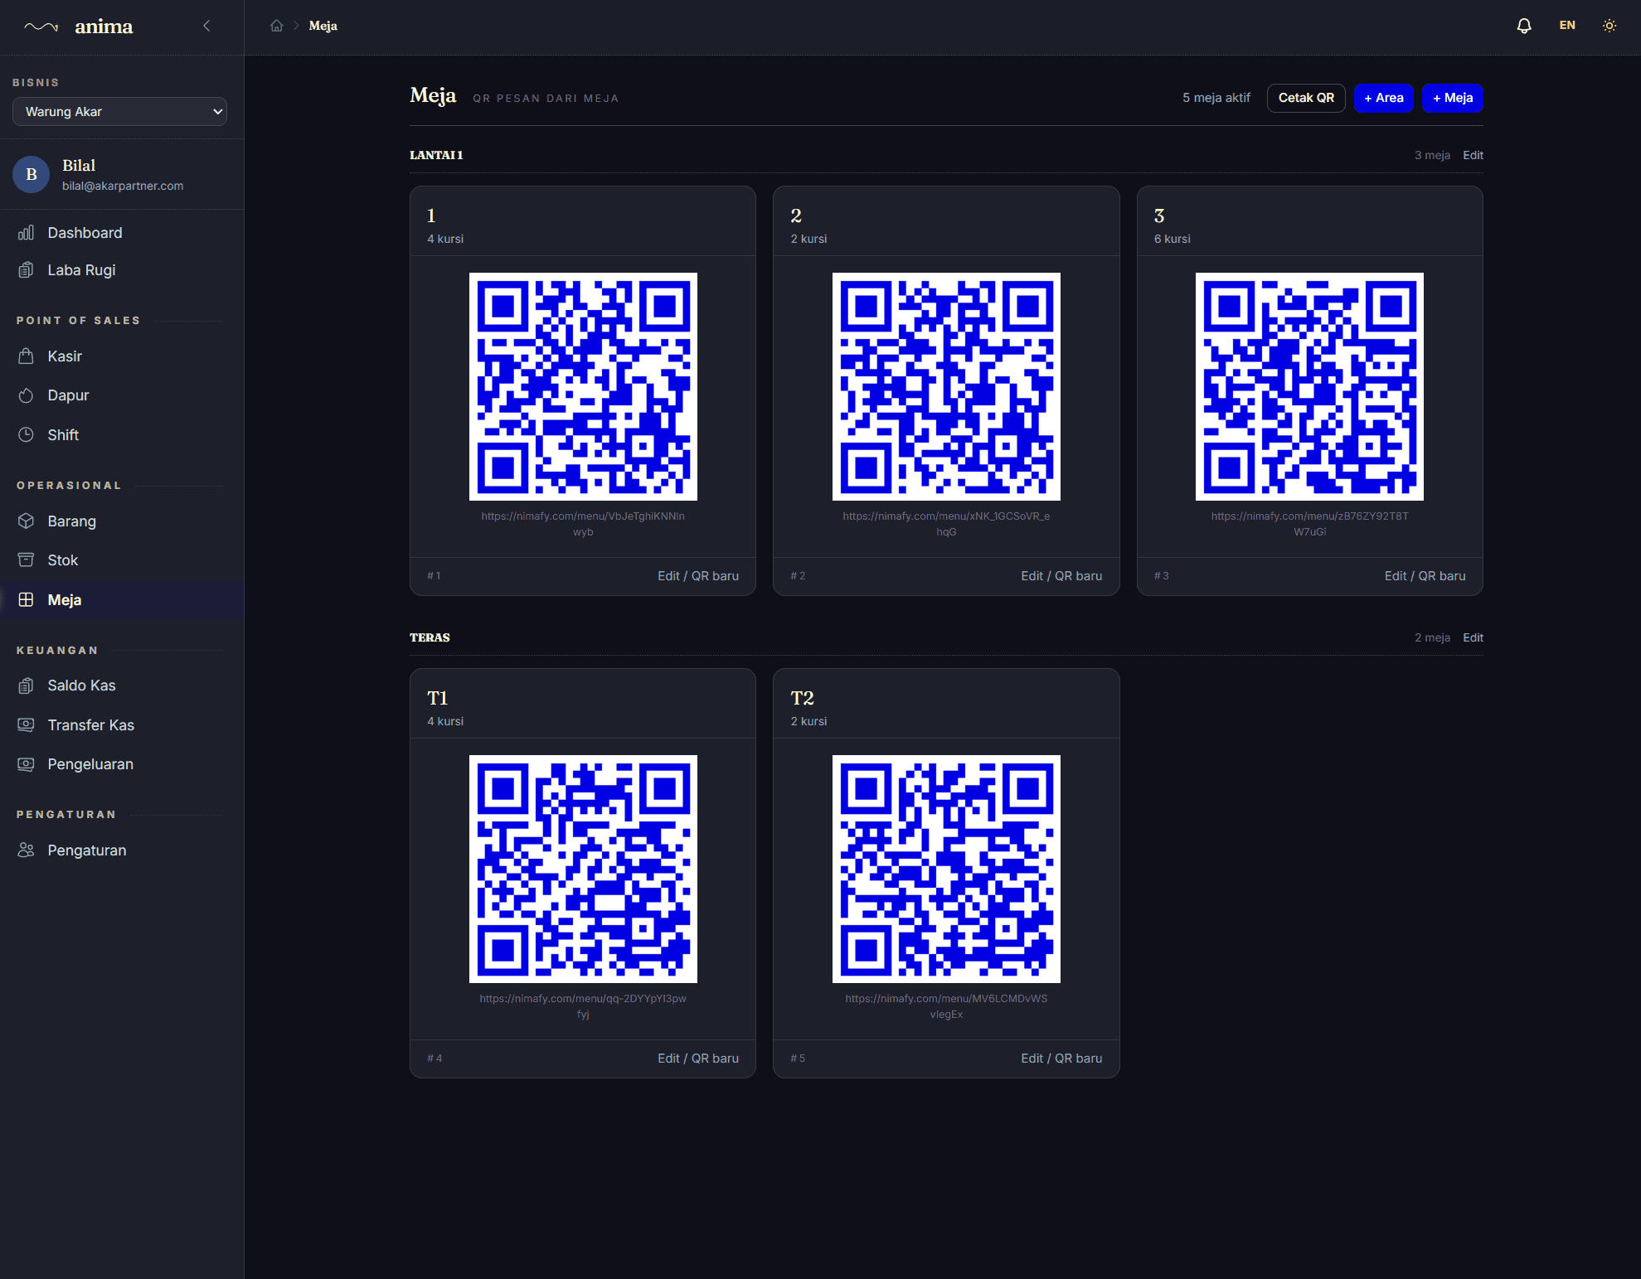Image resolution: width=1641 pixels, height=1279 pixels.
Task: Click the QR code of table T2
Action: pos(946,869)
